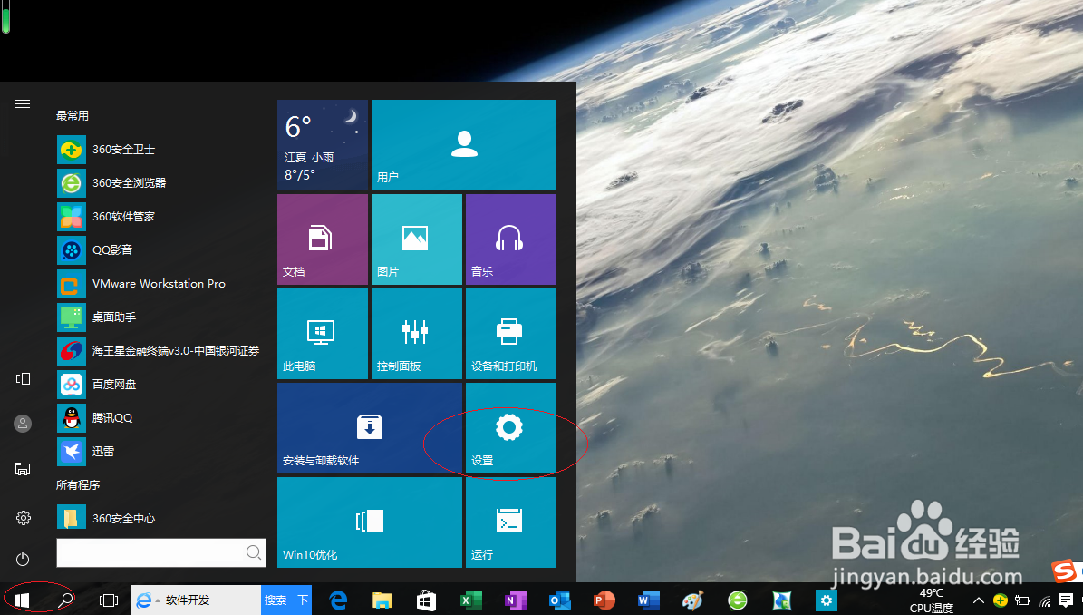Viewport: 1083px width, 615px height.
Task: Open the 控制面板 tile
Action: [x=416, y=333]
